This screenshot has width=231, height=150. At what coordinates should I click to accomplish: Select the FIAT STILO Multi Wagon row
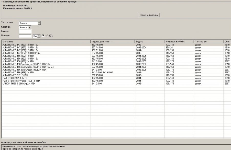(x=46, y=81)
